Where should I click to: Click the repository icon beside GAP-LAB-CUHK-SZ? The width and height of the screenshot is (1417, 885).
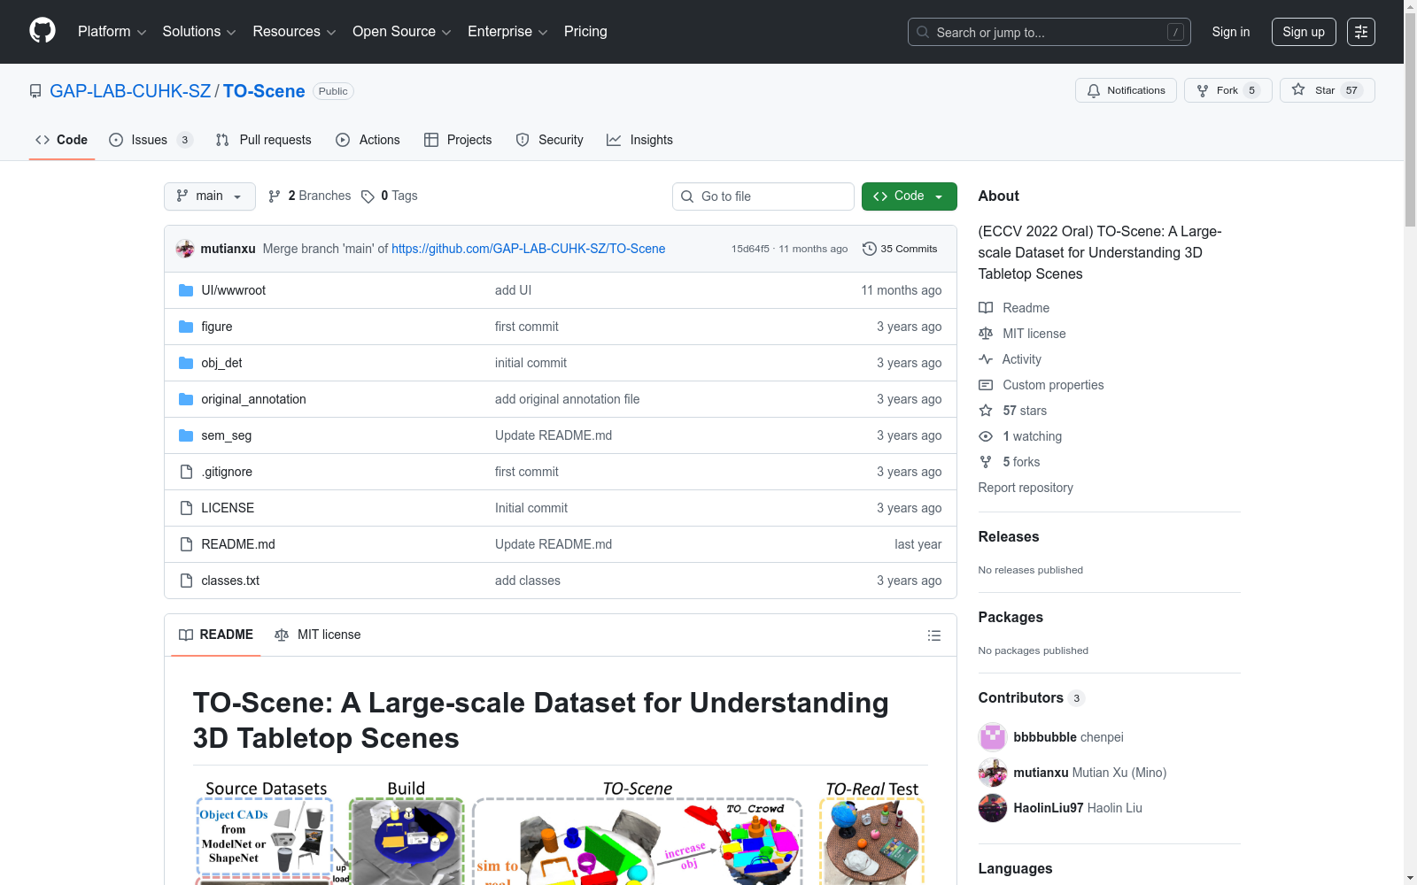(x=35, y=91)
